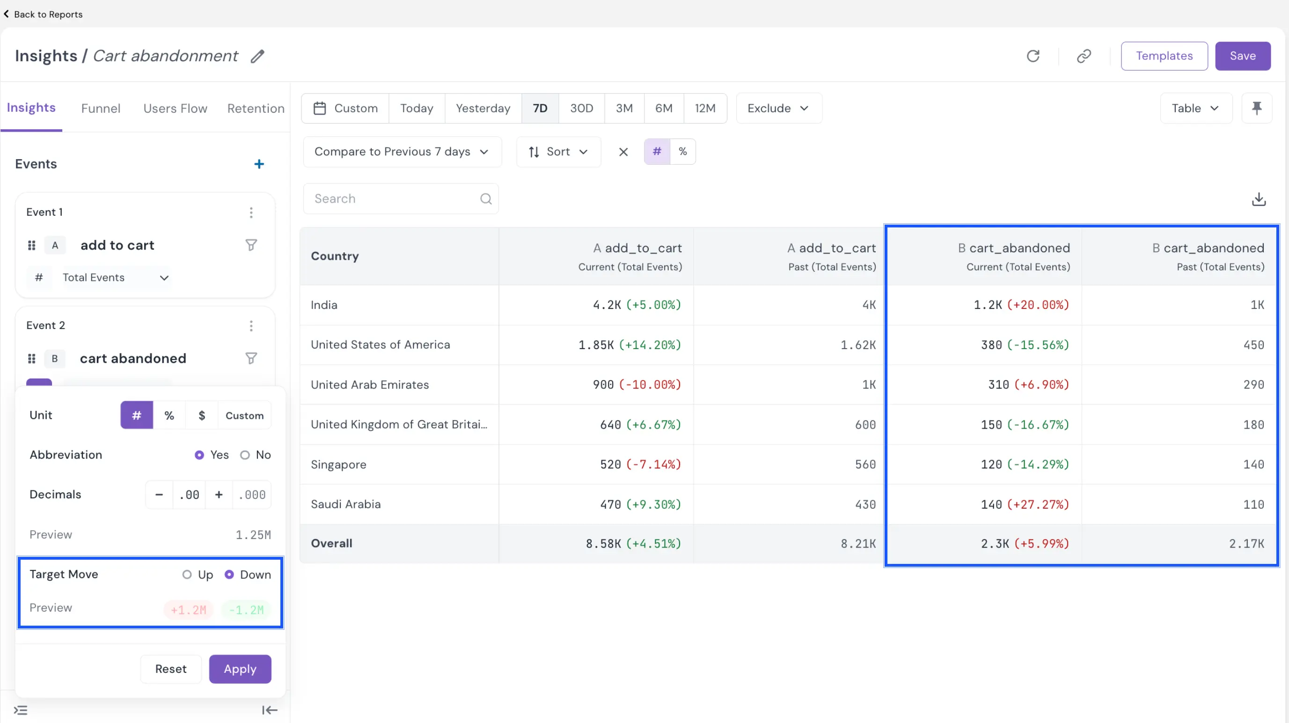Open Templates
The width and height of the screenshot is (1289, 723).
click(1164, 56)
